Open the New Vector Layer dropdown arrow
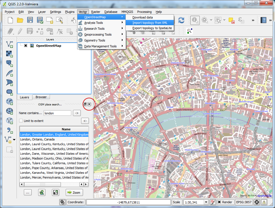This screenshot has width=275, height=208. click(14, 140)
